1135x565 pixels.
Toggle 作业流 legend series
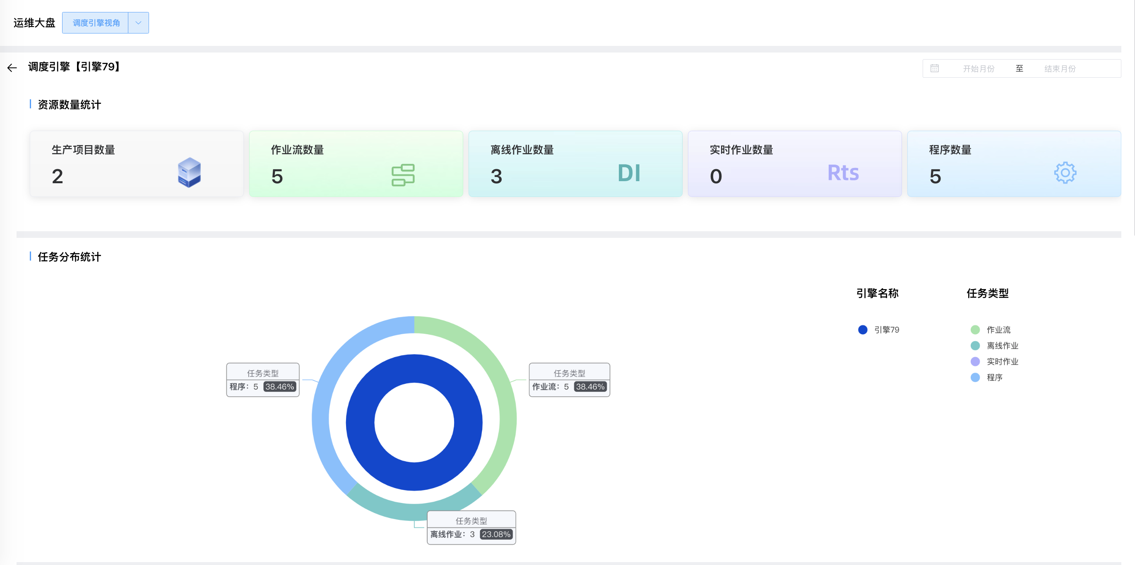pyautogui.click(x=998, y=329)
